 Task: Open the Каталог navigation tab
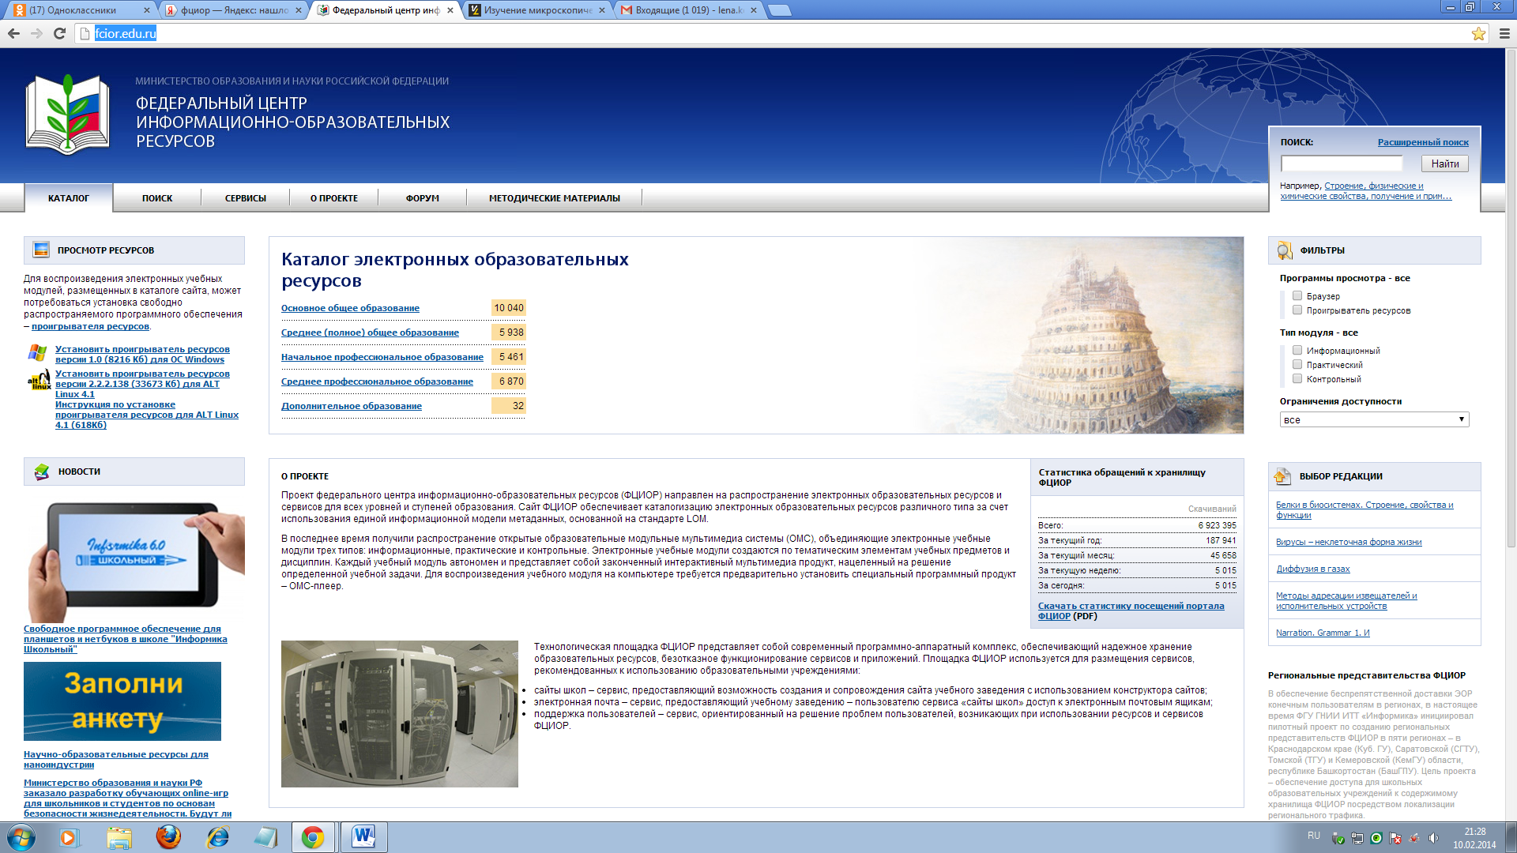[x=69, y=198]
